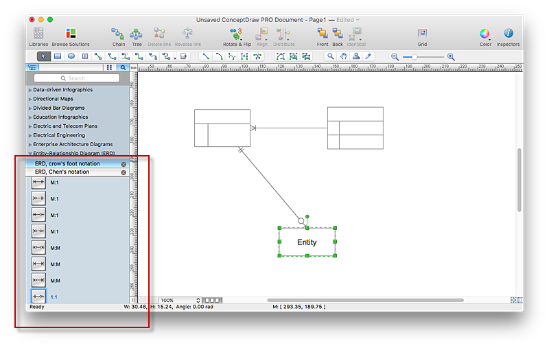Toggle library tree view button
This screenshot has height=348, width=549.
[x=32, y=67]
